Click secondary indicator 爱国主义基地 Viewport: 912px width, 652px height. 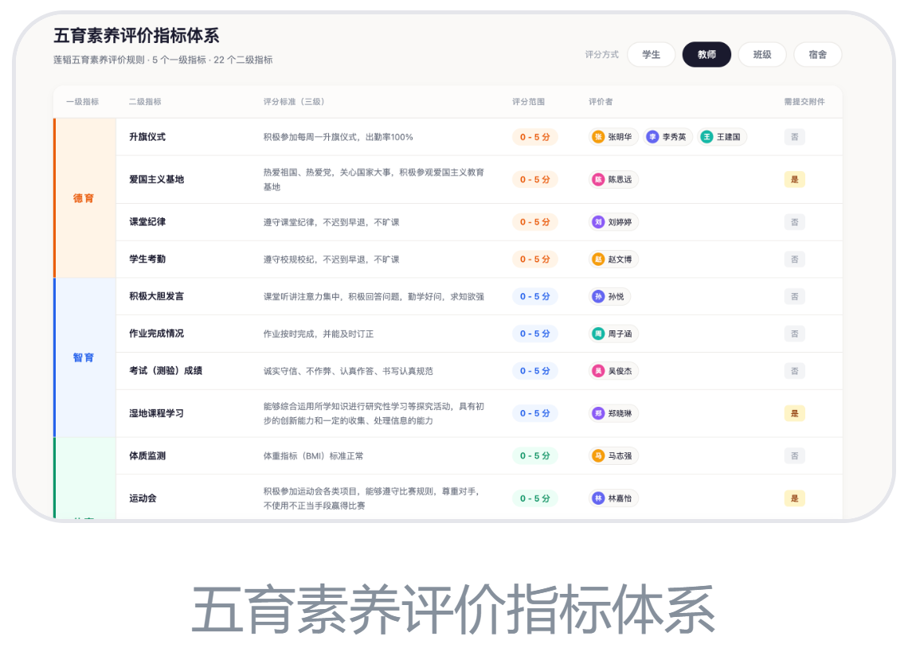click(x=156, y=180)
